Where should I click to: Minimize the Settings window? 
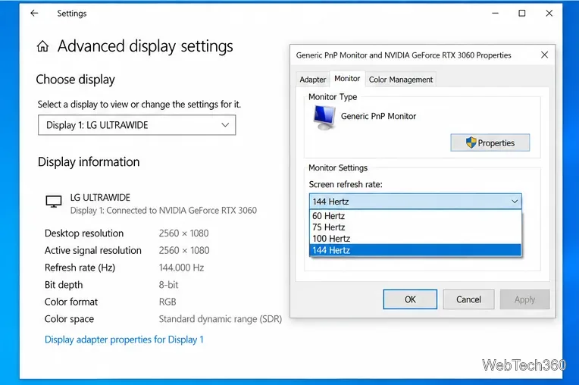pos(495,14)
